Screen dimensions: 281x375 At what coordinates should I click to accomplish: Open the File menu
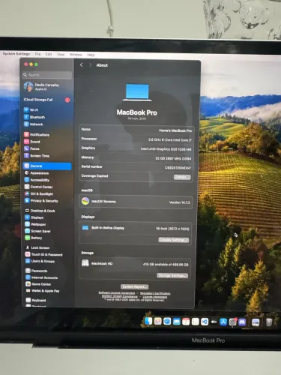37,54
